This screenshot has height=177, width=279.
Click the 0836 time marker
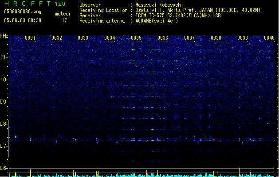[163, 38]
